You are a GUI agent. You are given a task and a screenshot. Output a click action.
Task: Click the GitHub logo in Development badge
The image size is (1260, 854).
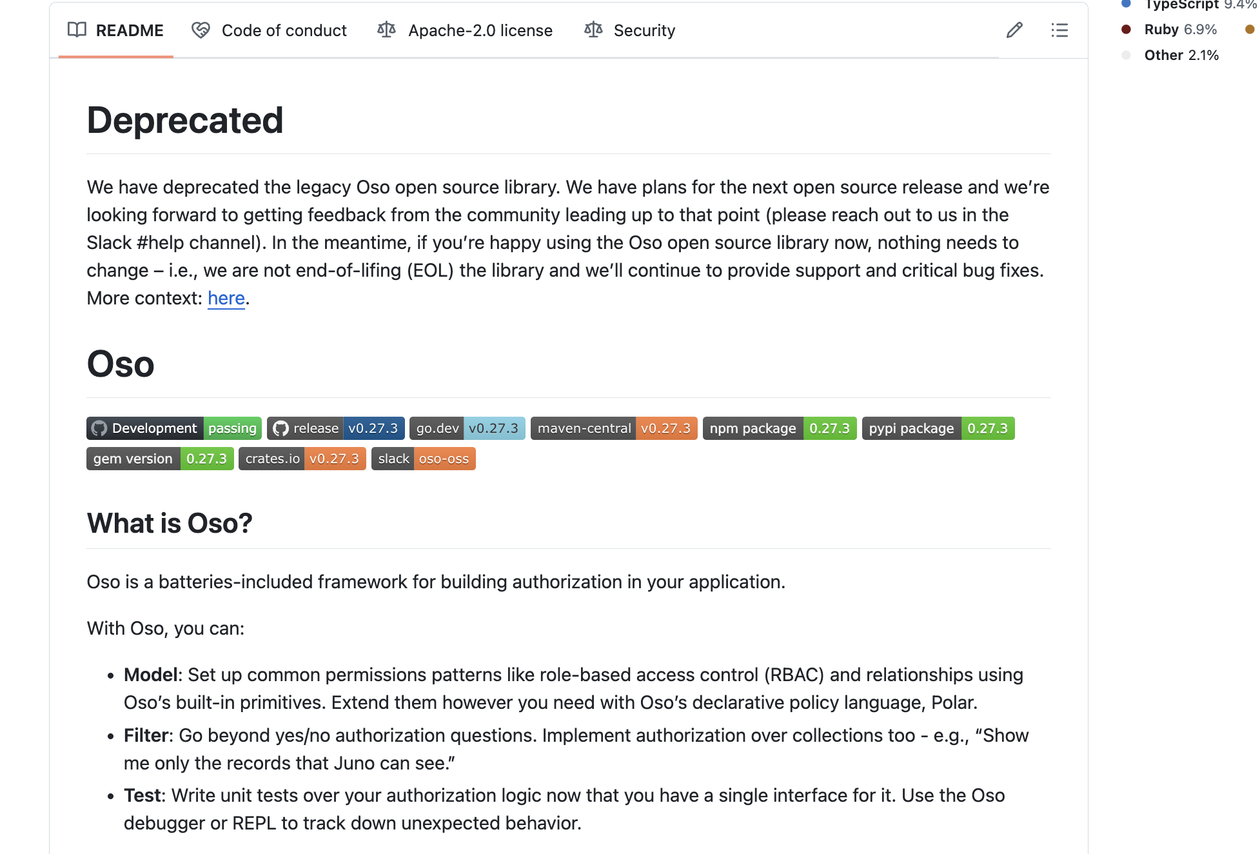tap(99, 428)
